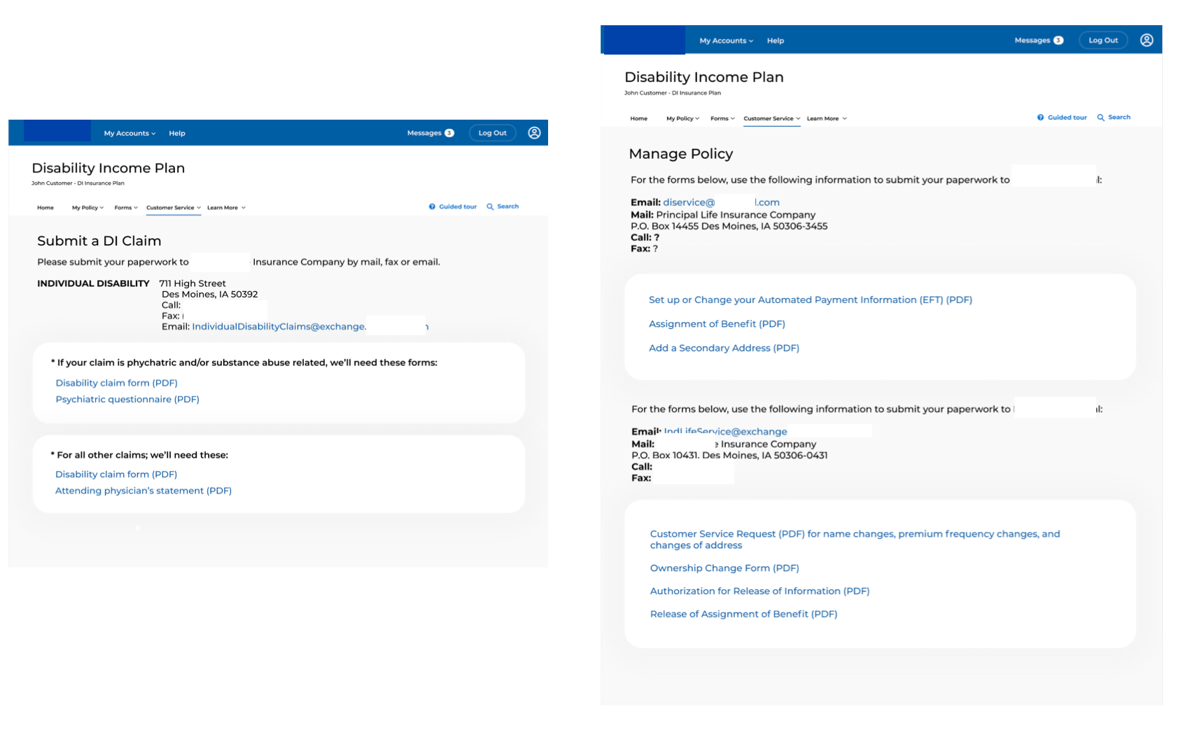The height and width of the screenshot is (732, 1183).
Task: Click IndLifeService email link
Action: pyautogui.click(x=725, y=432)
